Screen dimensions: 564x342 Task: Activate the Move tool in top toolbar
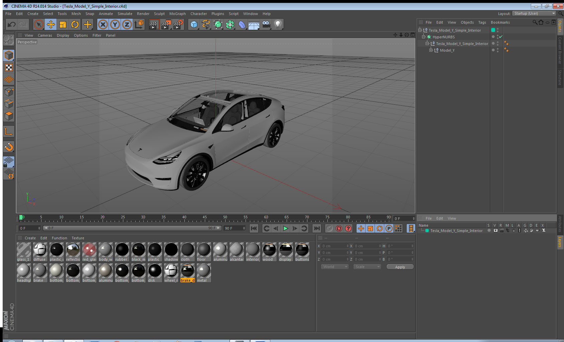[x=51, y=24]
